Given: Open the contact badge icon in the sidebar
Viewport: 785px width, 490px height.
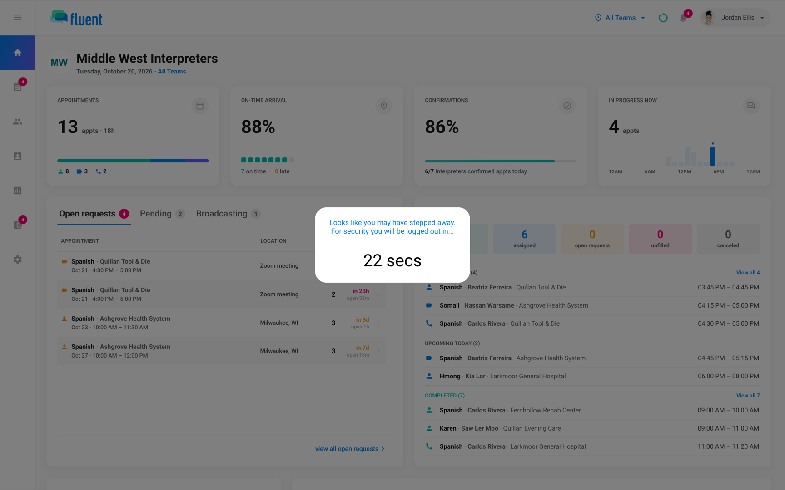Looking at the screenshot, I should [x=17, y=156].
